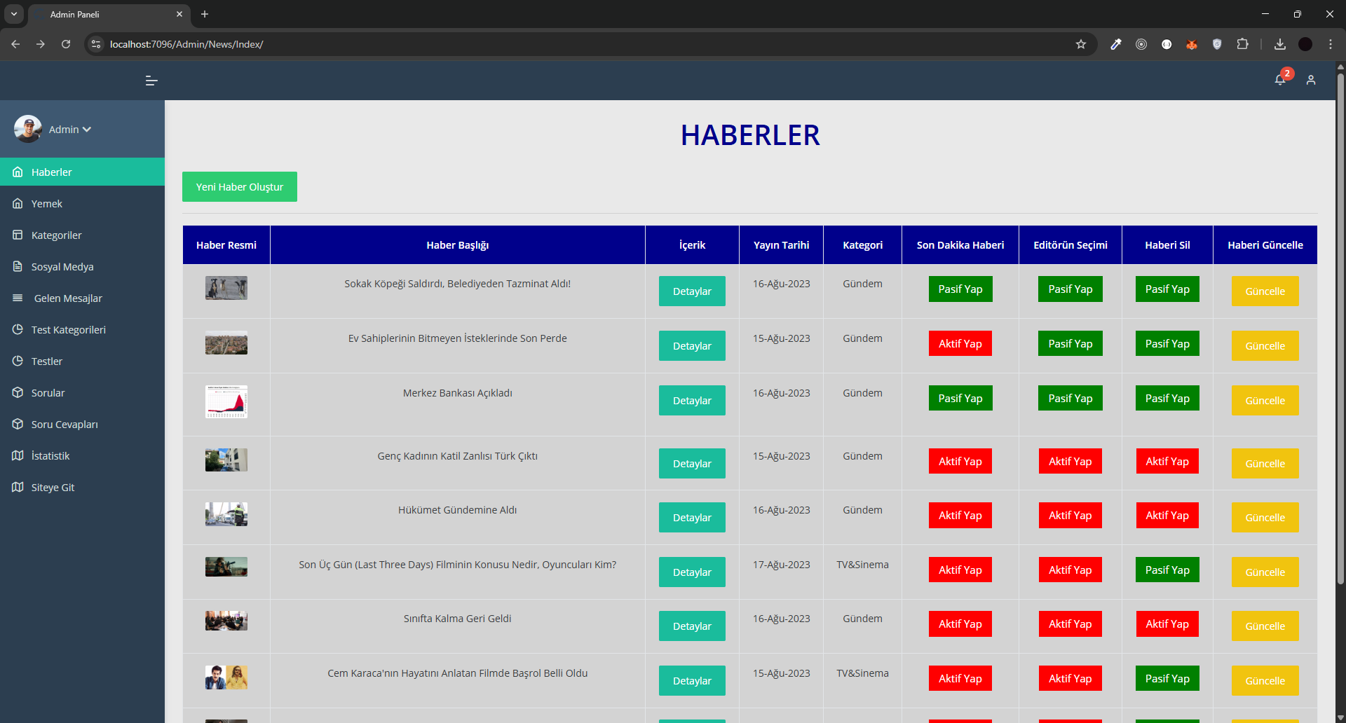Open the browser extensions puzzle icon

pyautogui.click(x=1242, y=44)
